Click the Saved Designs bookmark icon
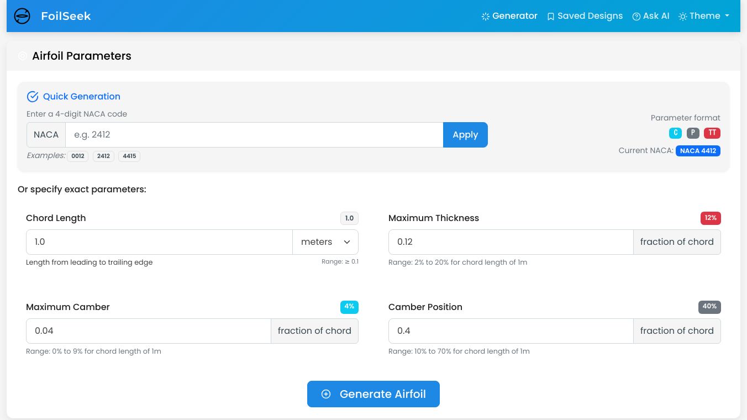747x420 pixels. [551, 17]
